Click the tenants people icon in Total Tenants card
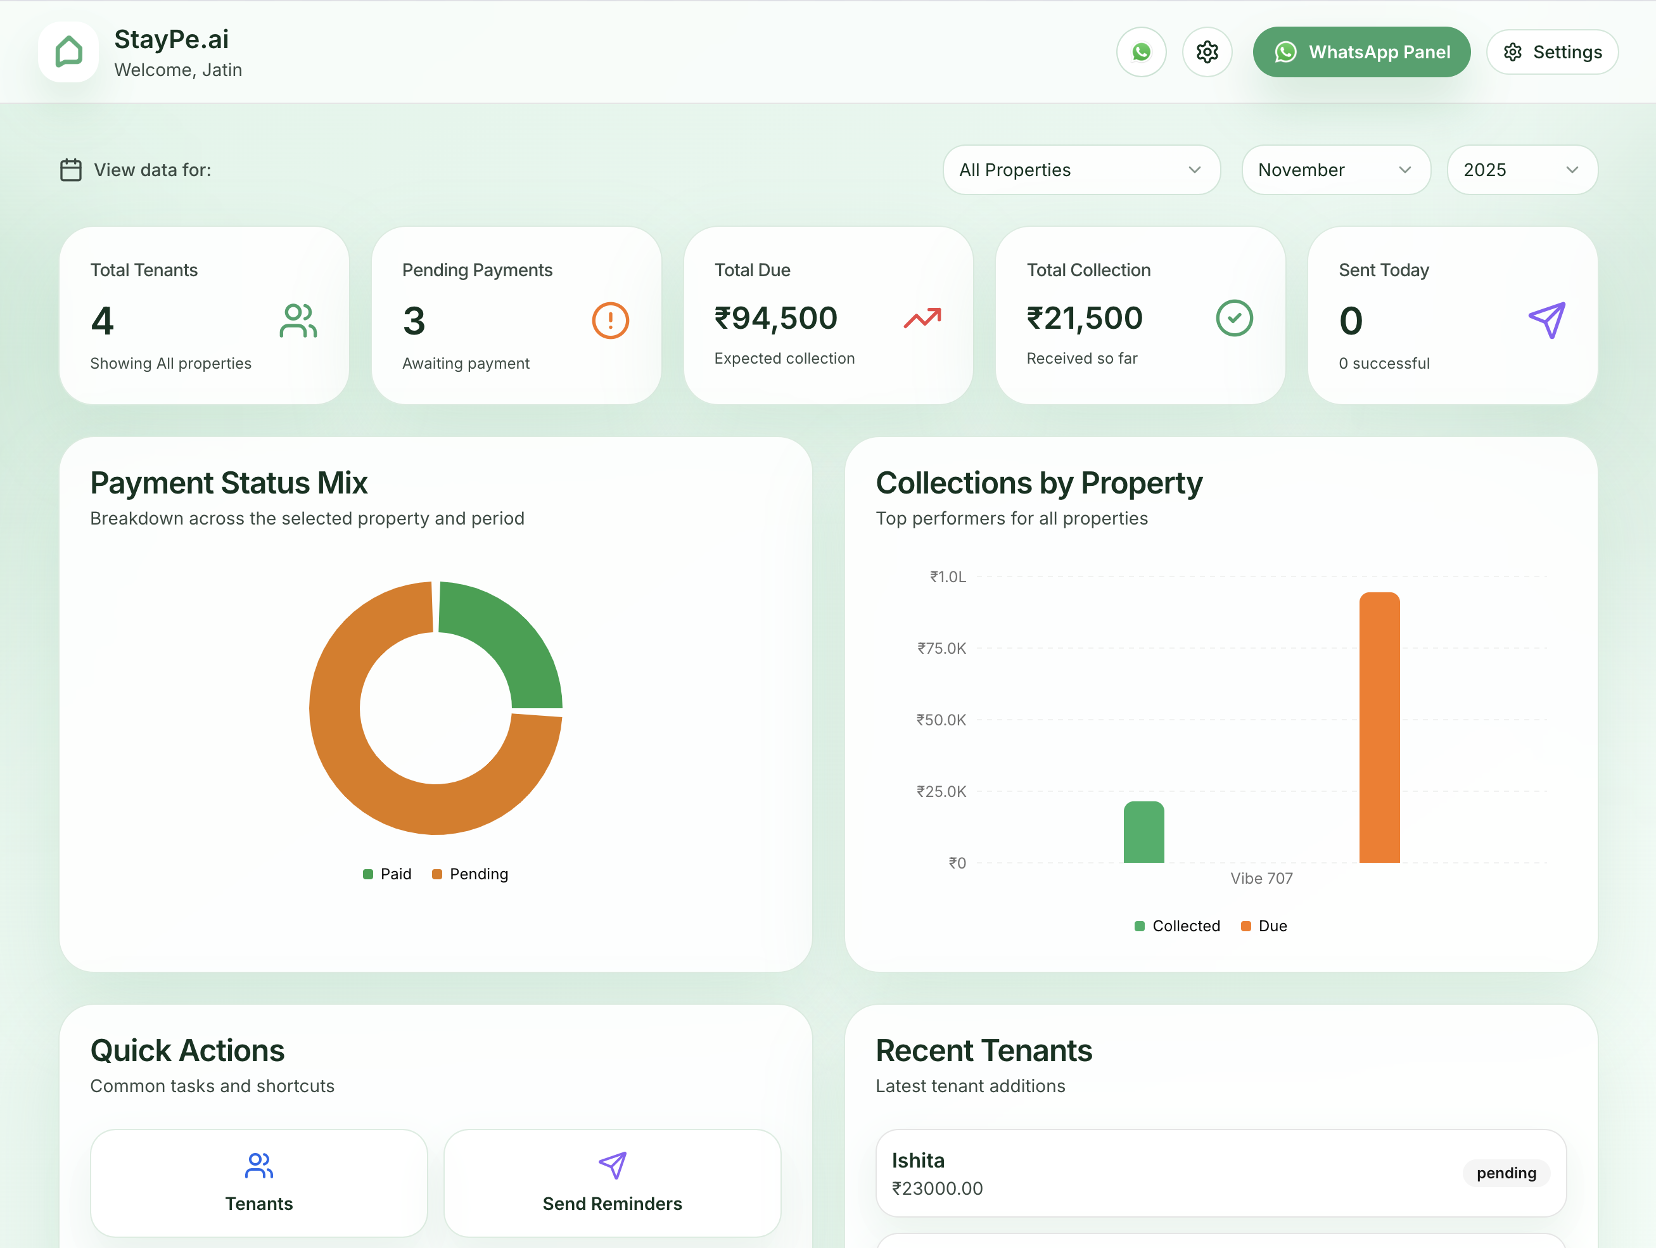This screenshot has width=1656, height=1248. pyautogui.click(x=298, y=321)
